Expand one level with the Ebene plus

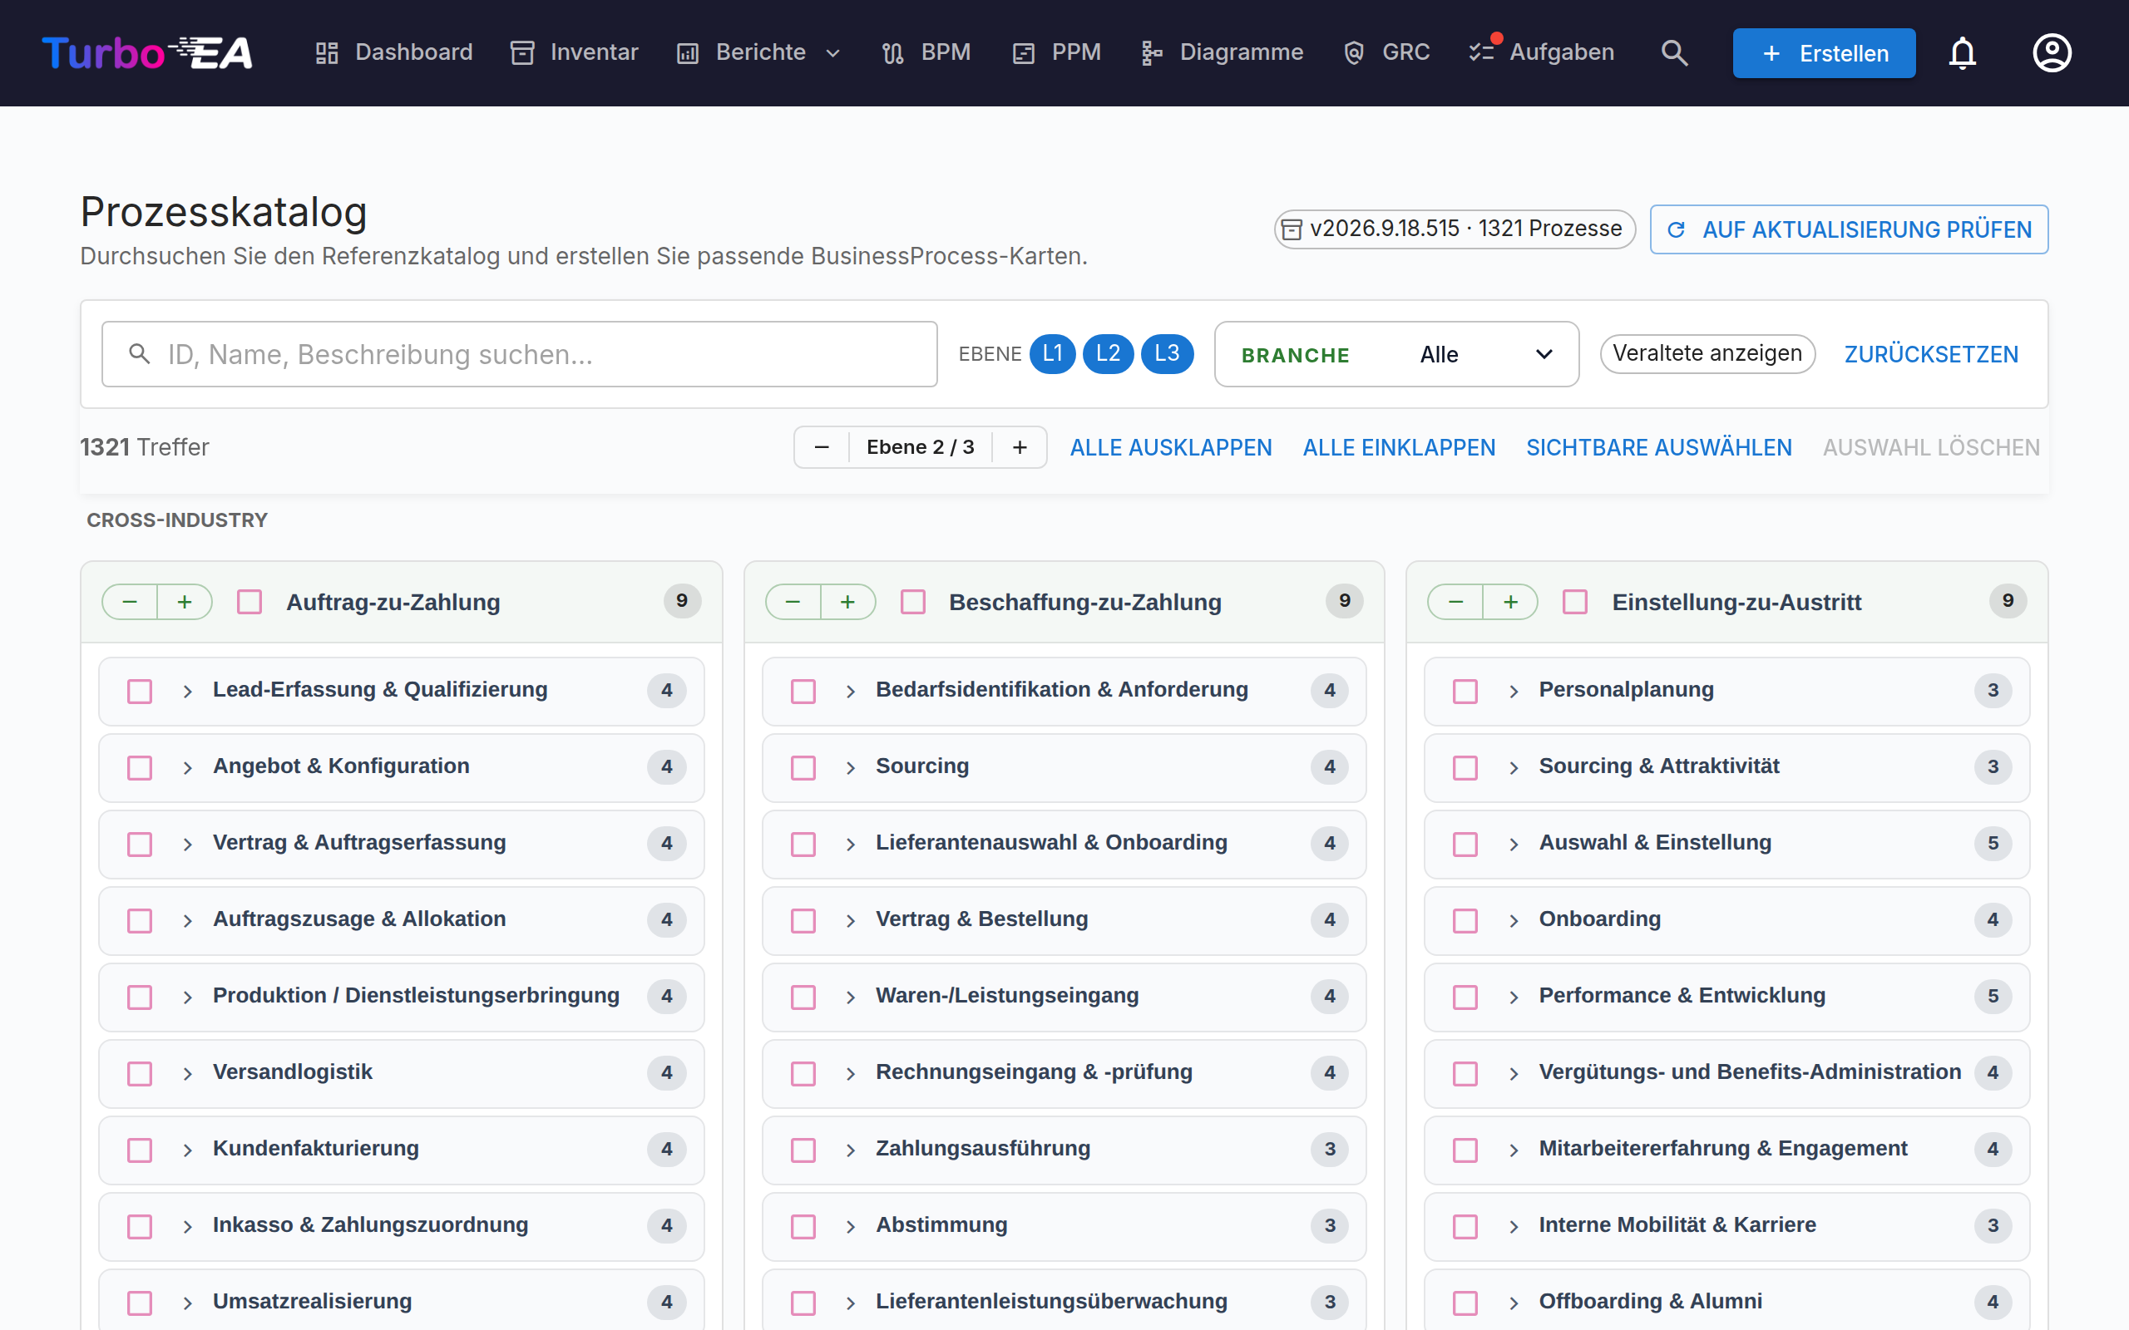click(1020, 447)
